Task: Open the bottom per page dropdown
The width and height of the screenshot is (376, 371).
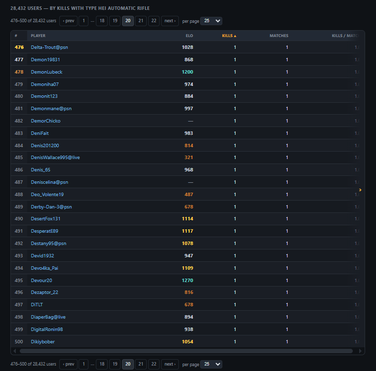Action: 211,364
